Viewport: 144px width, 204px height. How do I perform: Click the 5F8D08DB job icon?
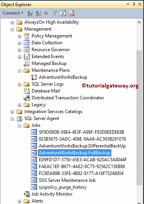[x=34, y=132]
